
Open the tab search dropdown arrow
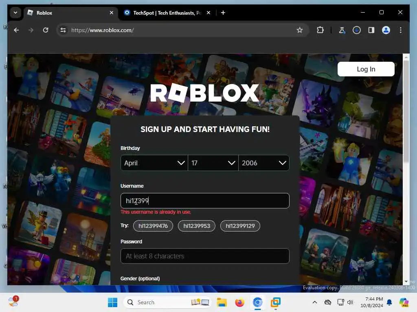(x=15, y=13)
